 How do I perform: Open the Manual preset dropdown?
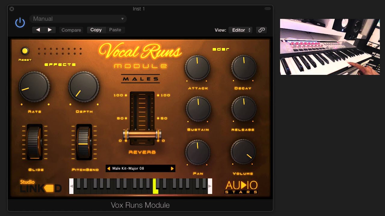pos(78,19)
